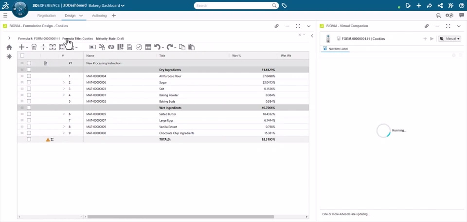The image size is (467, 222).
Task: Switch to the Authoring tab
Action: point(99,16)
